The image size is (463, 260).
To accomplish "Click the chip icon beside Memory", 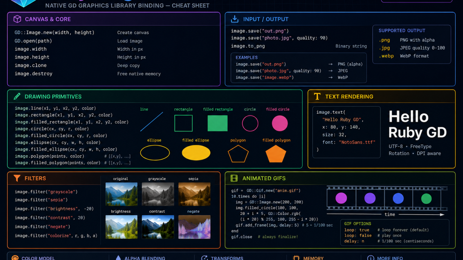I will [x=297, y=258].
